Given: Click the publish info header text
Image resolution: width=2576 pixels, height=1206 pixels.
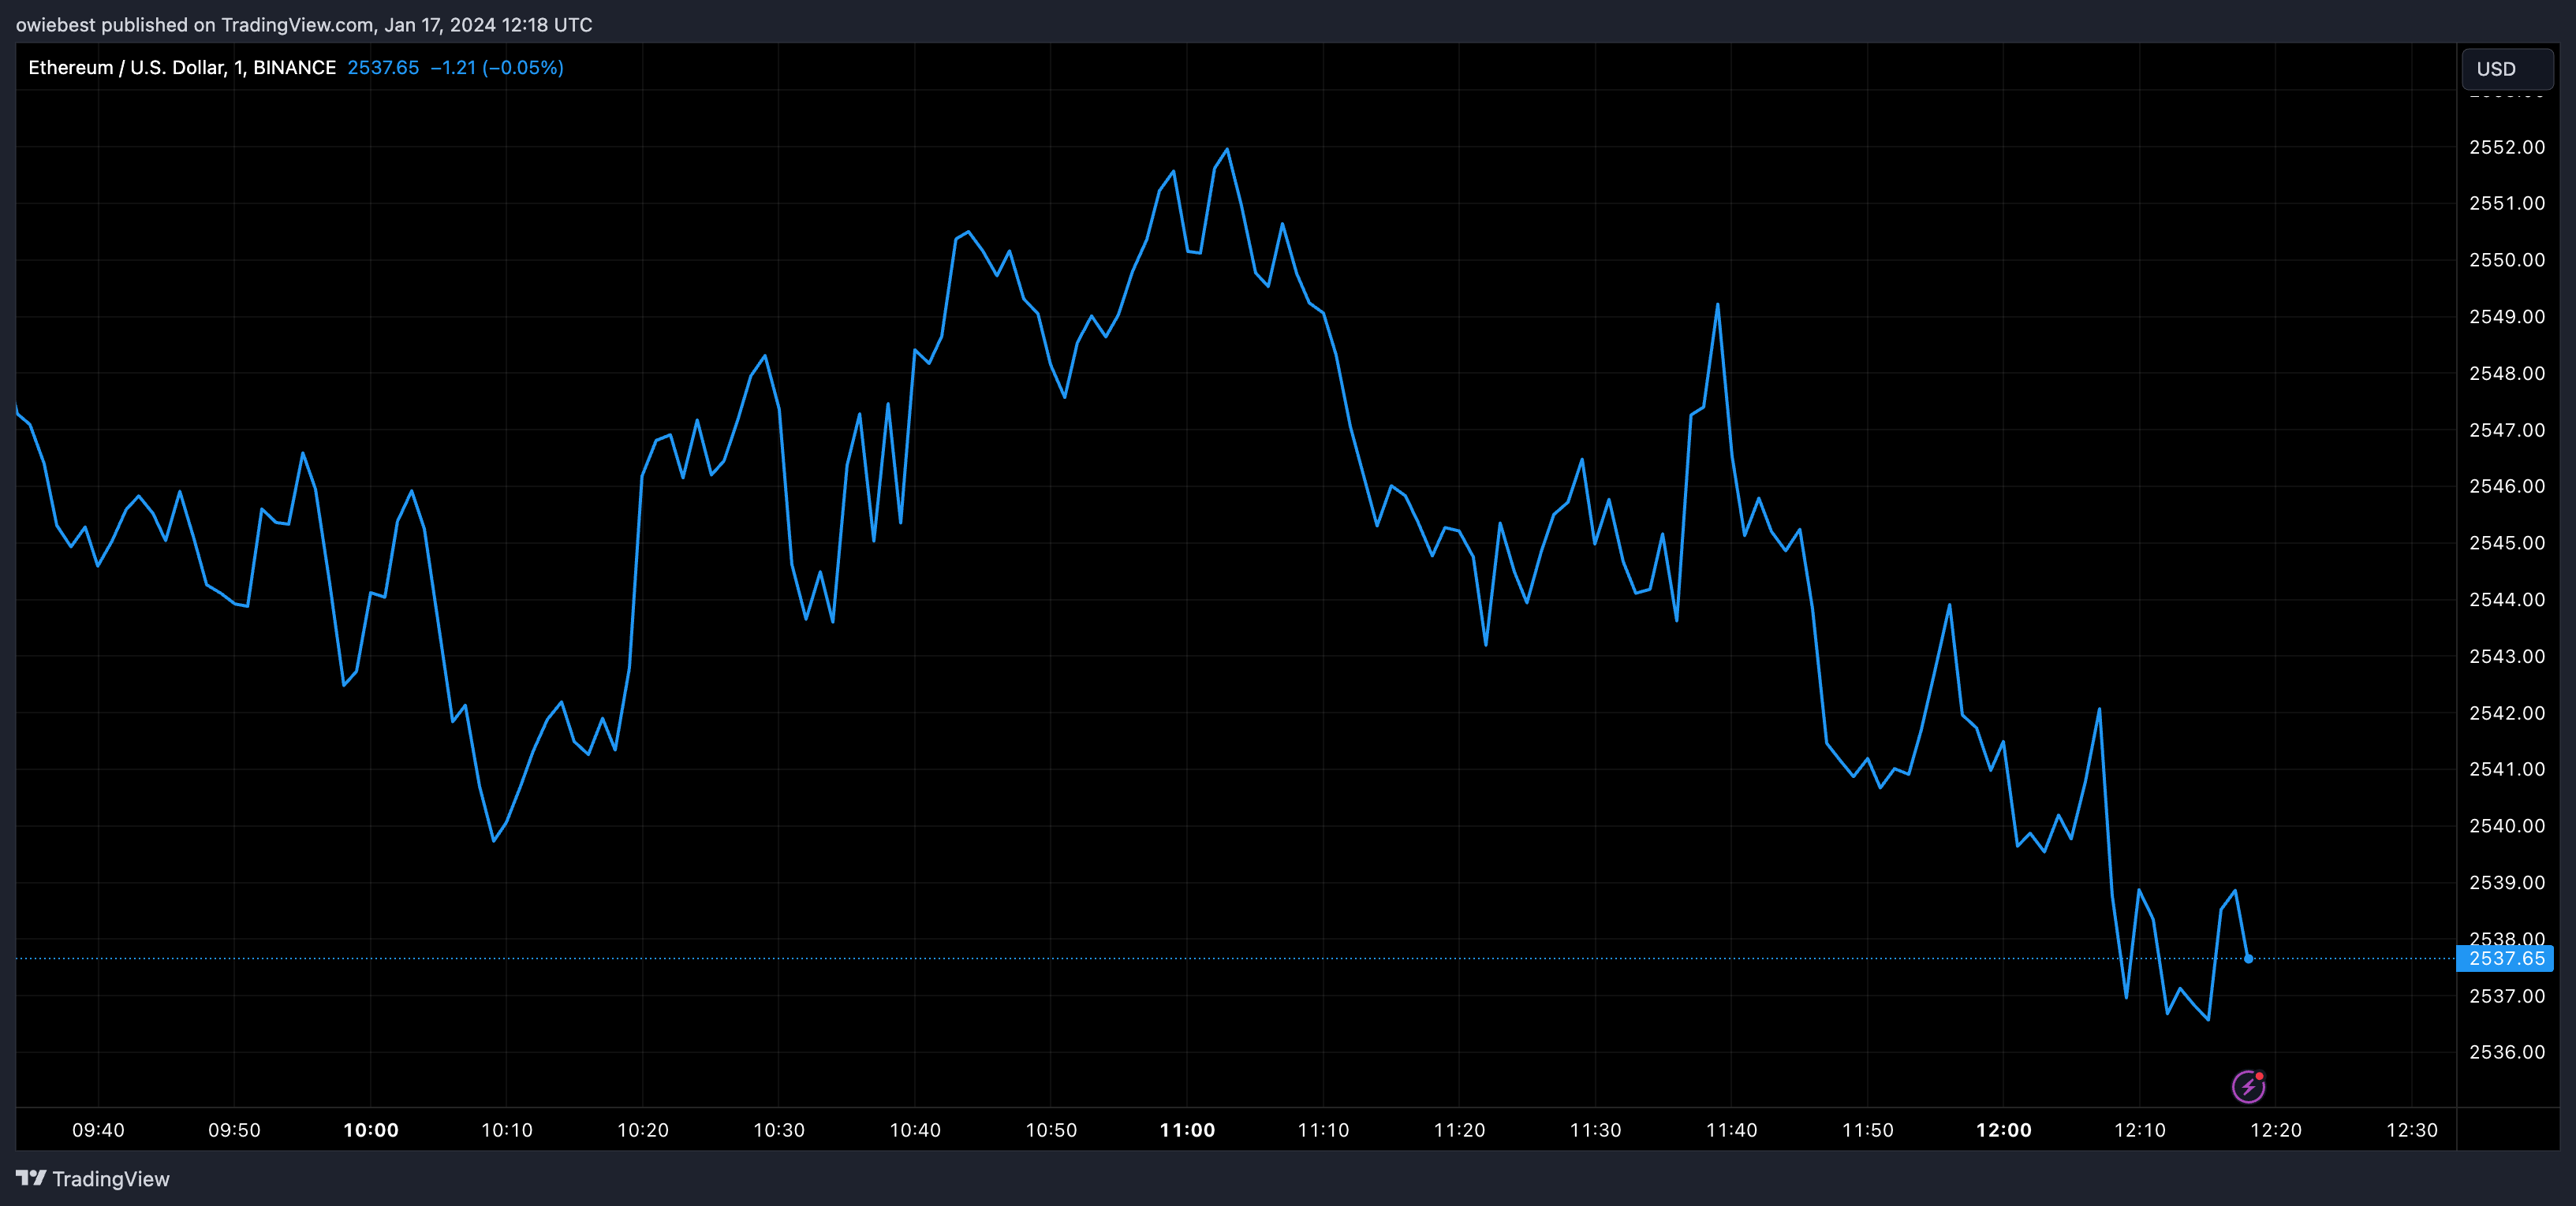Looking at the screenshot, I should point(304,25).
